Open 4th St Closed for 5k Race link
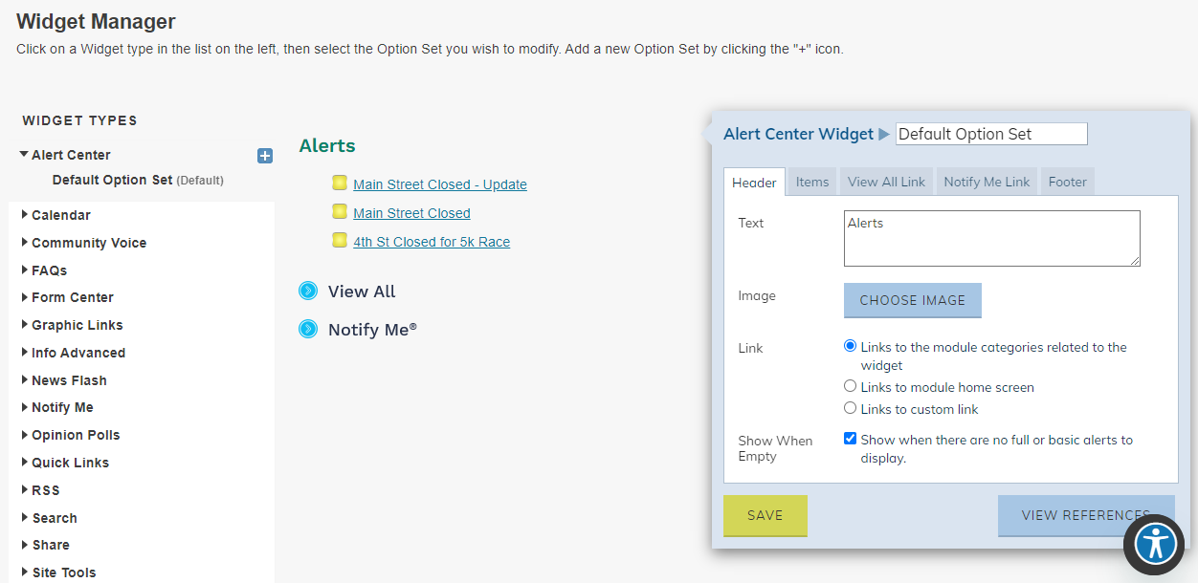Screen dimensions: 1198x583 pyautogui.click(x=432, y=242)
